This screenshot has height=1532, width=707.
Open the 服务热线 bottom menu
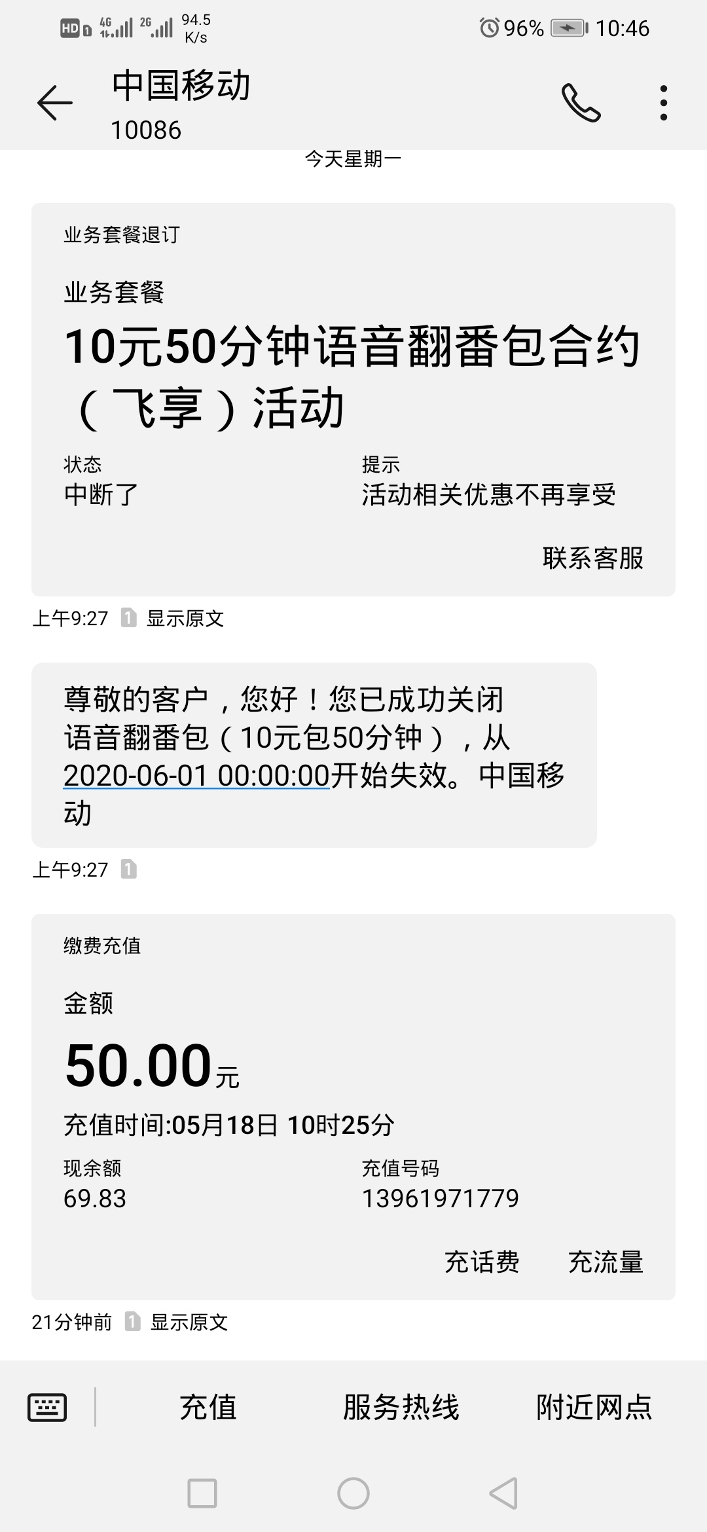point(401,1407)
